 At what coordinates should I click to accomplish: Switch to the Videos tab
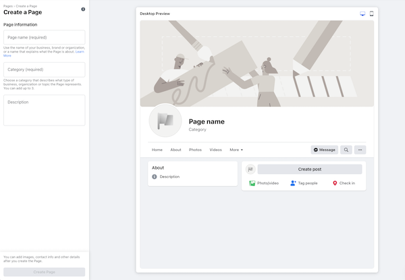pyautogui.click(x=215, y=150)
